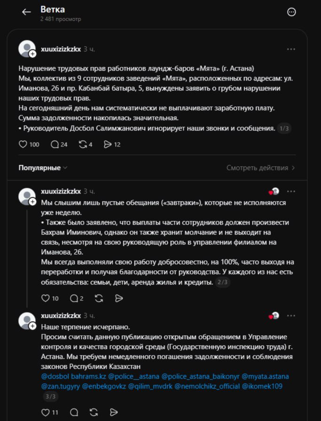Like the third post with 11 likes
This screenshot has height=421, width=321.
pyautogui.click(x=46, y=413)
